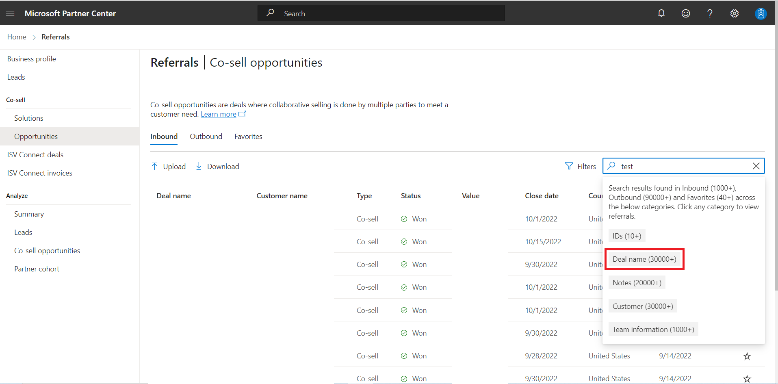Screen dimensions: 778x384
Task: Select Opportunities in the sidebar
Action: tap(69, 137)
